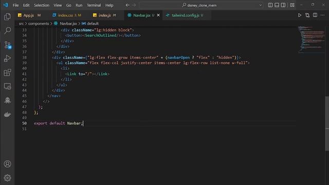The height and width of the screenshot is (185, 329).
Task: Open the Go menu
Action: (68, 5)
